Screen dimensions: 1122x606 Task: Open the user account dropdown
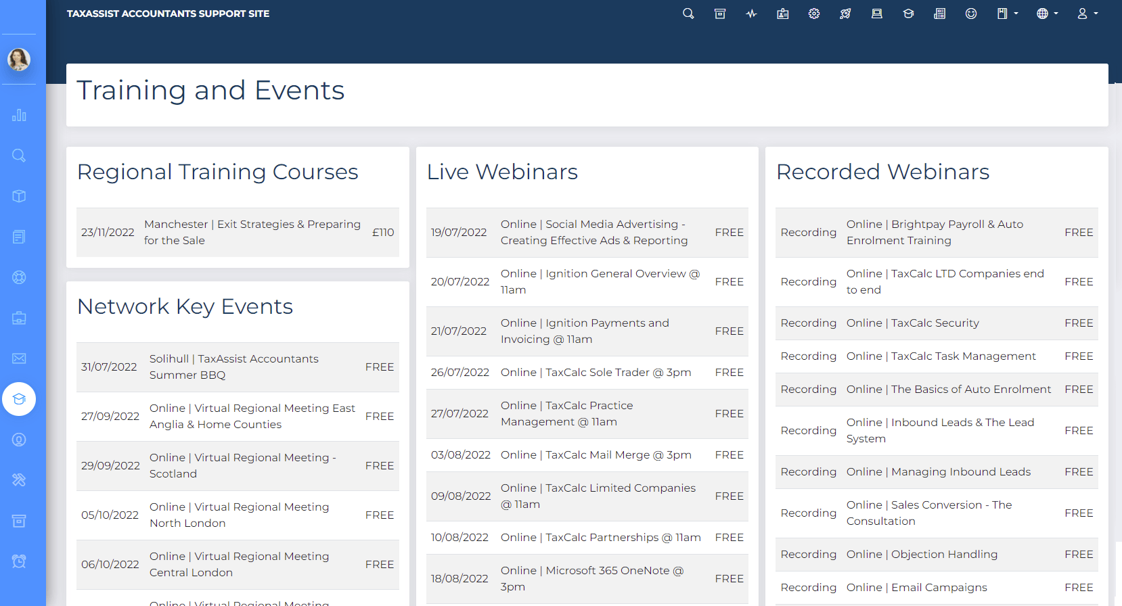tap(1087, 14)
